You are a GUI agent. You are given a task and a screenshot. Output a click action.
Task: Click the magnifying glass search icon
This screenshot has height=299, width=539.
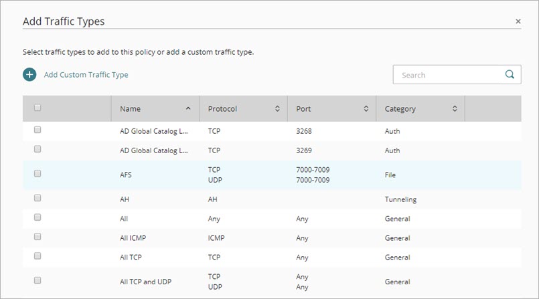510,75
